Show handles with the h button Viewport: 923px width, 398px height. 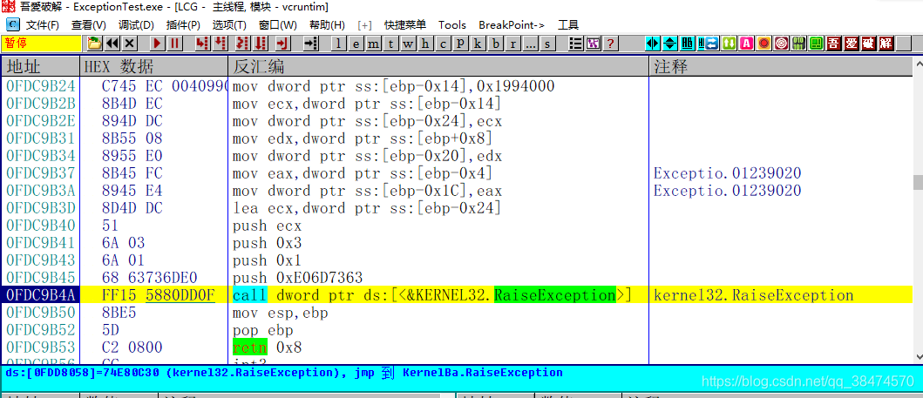(x=426, y=43)
